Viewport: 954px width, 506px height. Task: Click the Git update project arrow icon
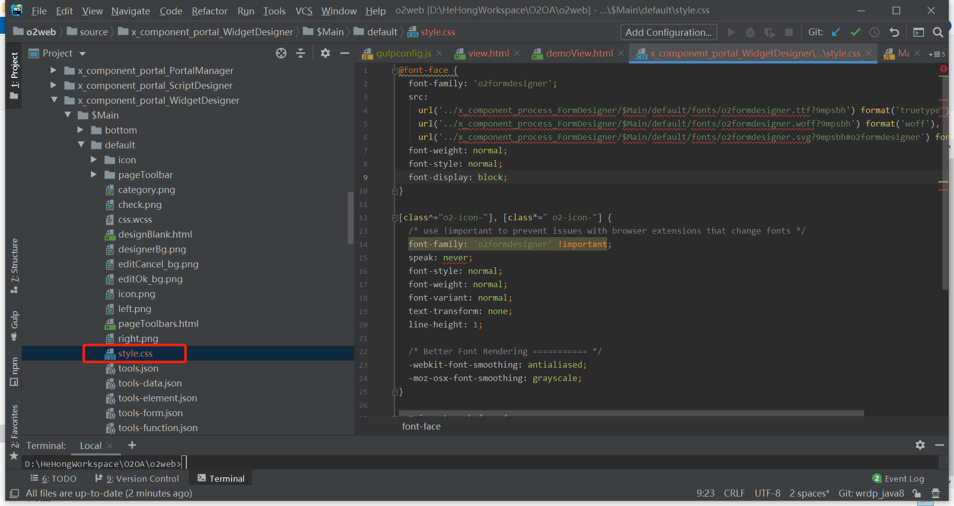pos(836,32)
